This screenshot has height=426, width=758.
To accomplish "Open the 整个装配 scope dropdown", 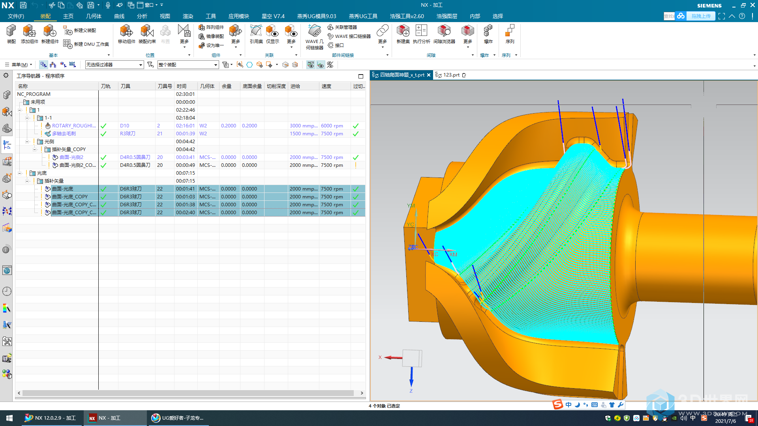I will pos(188,65).
